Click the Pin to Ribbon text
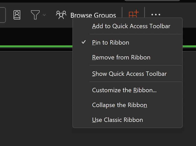 click(x=111, y=43)
